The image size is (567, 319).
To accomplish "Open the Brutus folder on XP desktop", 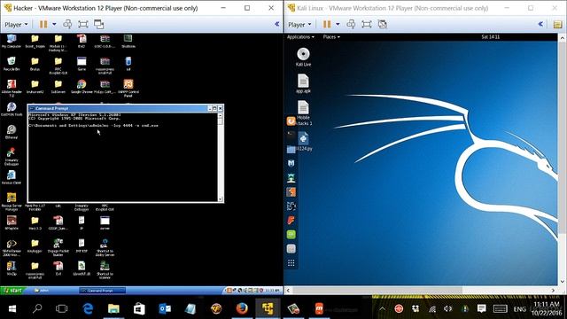I will (35, 64).
